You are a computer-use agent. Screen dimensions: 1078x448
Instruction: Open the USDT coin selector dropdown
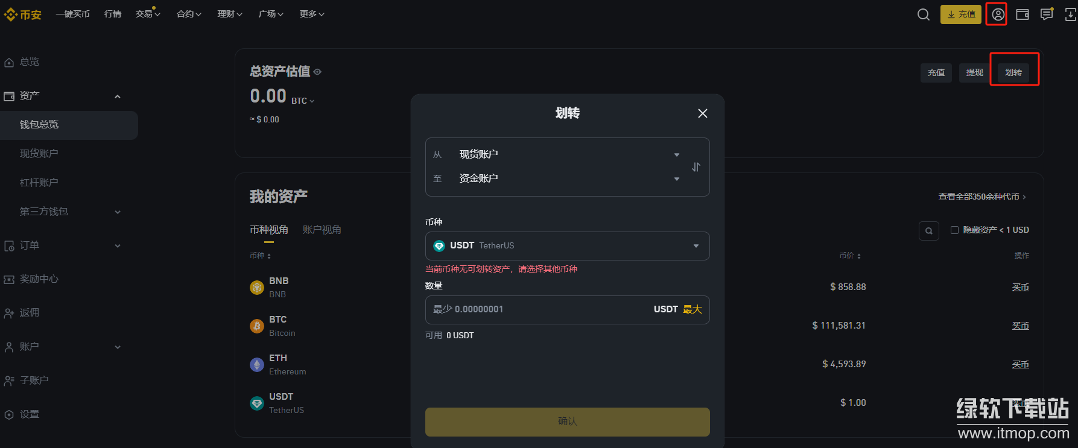[x=567, y=246]
